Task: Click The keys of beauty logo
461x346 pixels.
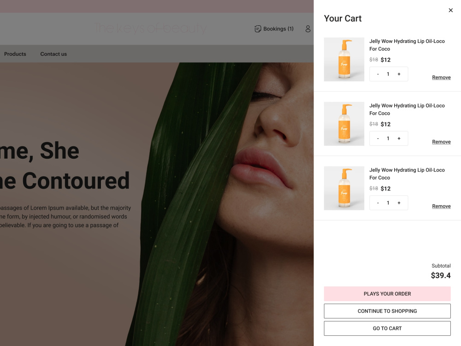Action: (150, 28)
